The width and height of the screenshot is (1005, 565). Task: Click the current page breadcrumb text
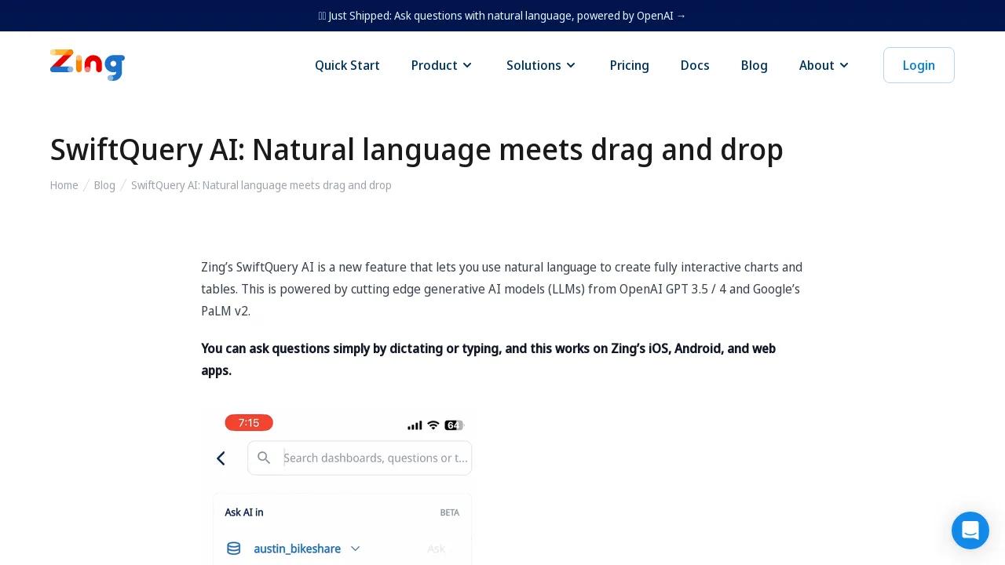point(261,185)
